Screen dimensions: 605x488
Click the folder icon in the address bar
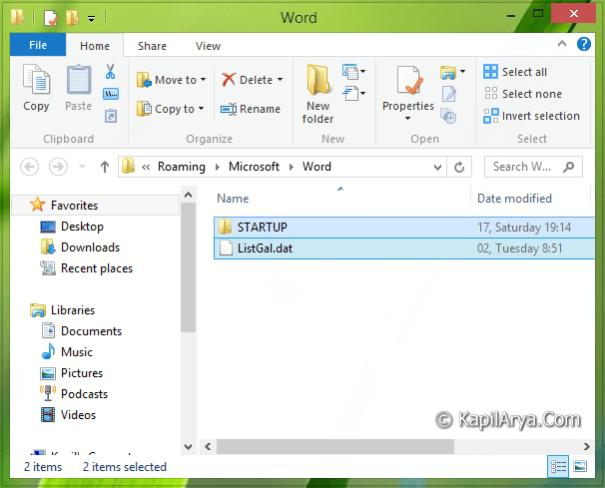[x=129, y=167]
